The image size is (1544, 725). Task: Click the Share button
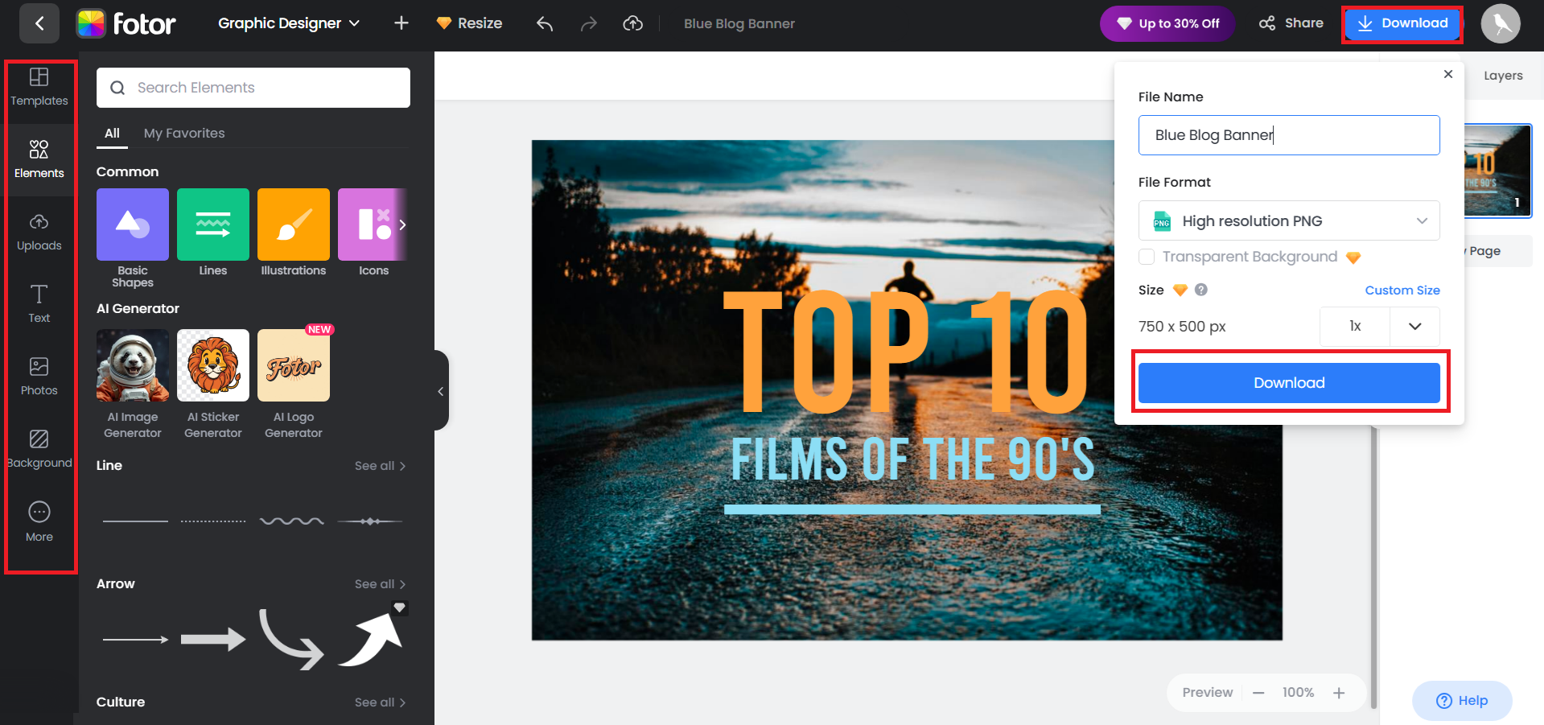1291,23
